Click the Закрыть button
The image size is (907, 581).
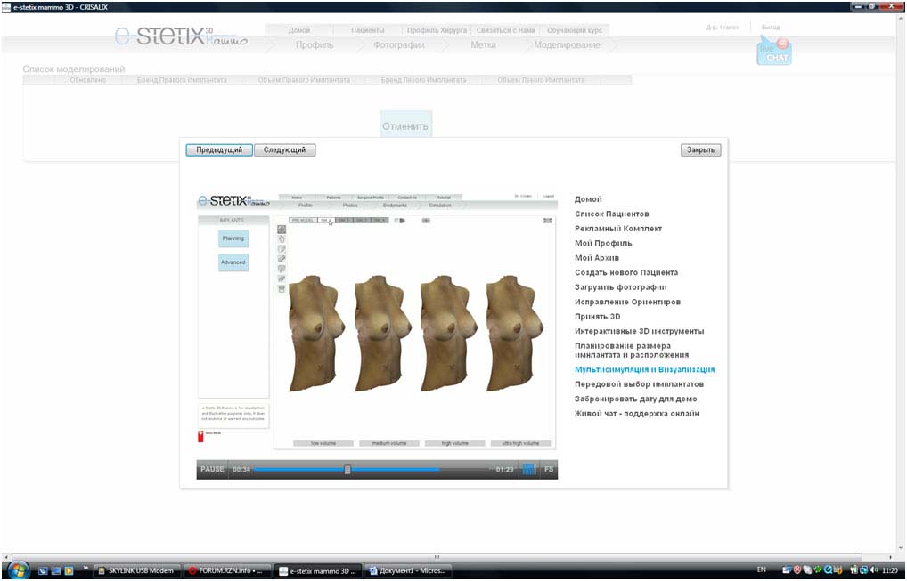coord(700,150)
